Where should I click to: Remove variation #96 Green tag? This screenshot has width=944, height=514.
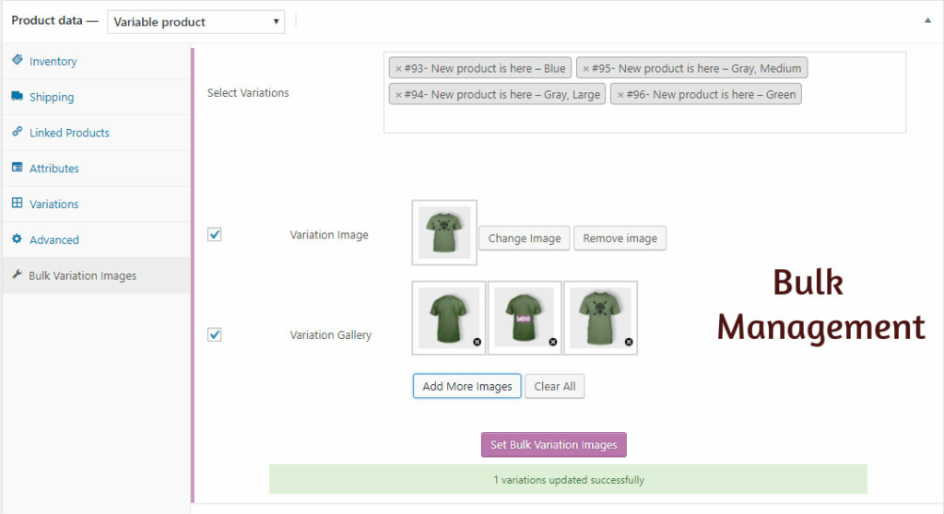coord(620,94)
